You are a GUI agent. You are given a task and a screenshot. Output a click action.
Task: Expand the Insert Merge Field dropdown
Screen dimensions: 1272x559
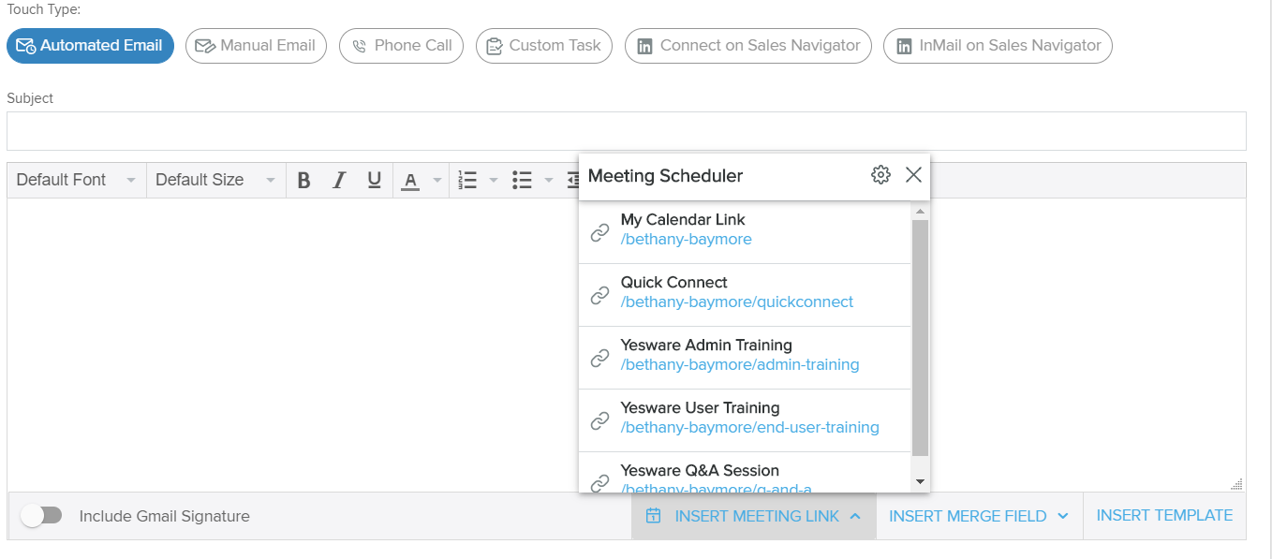tap(979, 516)
